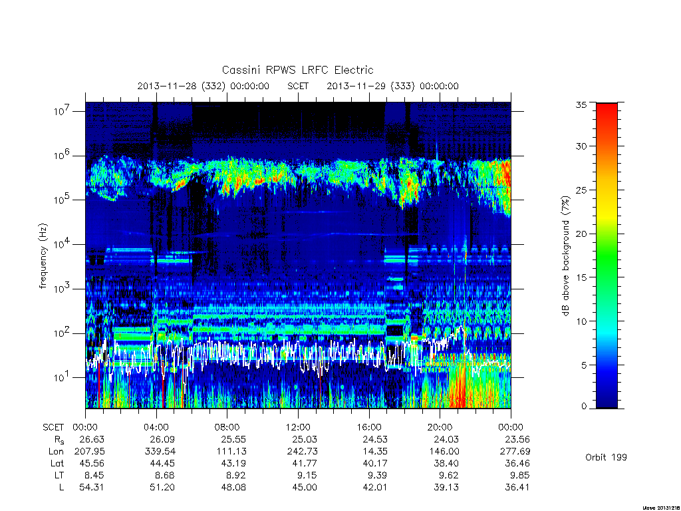Click the Rs value "26.09"
This screenshot has height=511, width=681.
click(x=162, y=439)
